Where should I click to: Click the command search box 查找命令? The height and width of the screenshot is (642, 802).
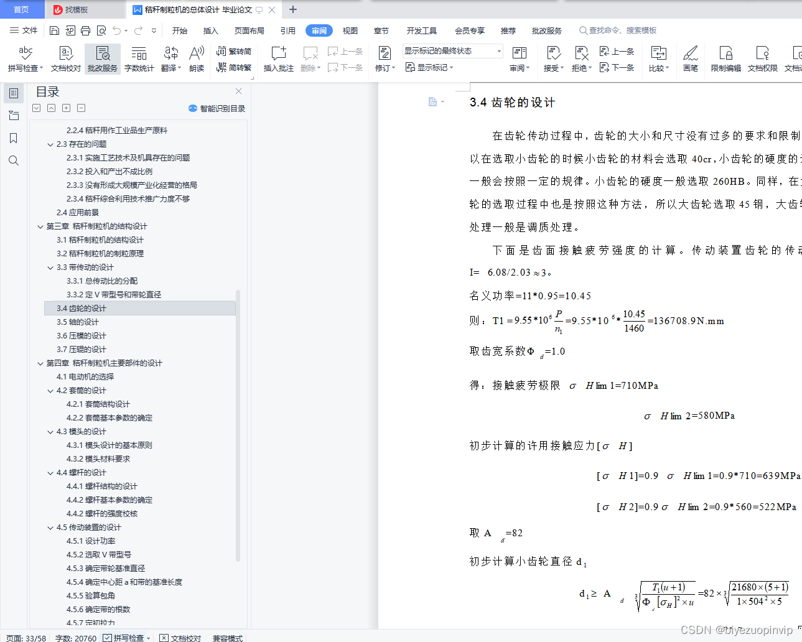click(x=618, y=30)
